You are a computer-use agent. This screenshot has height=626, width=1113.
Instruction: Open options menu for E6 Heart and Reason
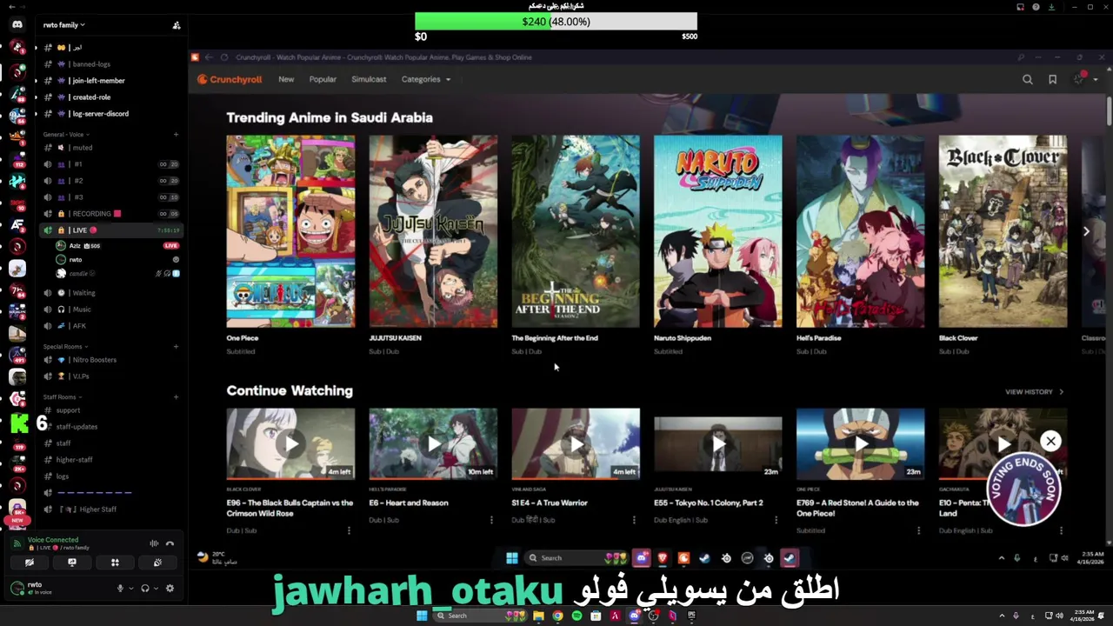[491, 520]
